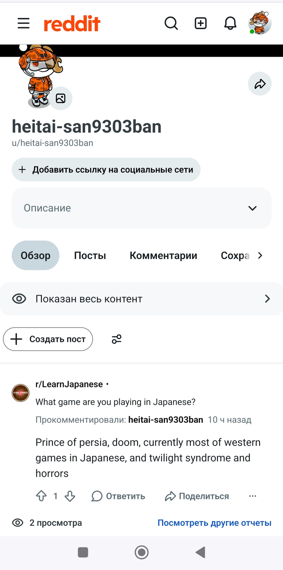Open the user avatar menu in header

pyautogui.click(x=260, y=23)
